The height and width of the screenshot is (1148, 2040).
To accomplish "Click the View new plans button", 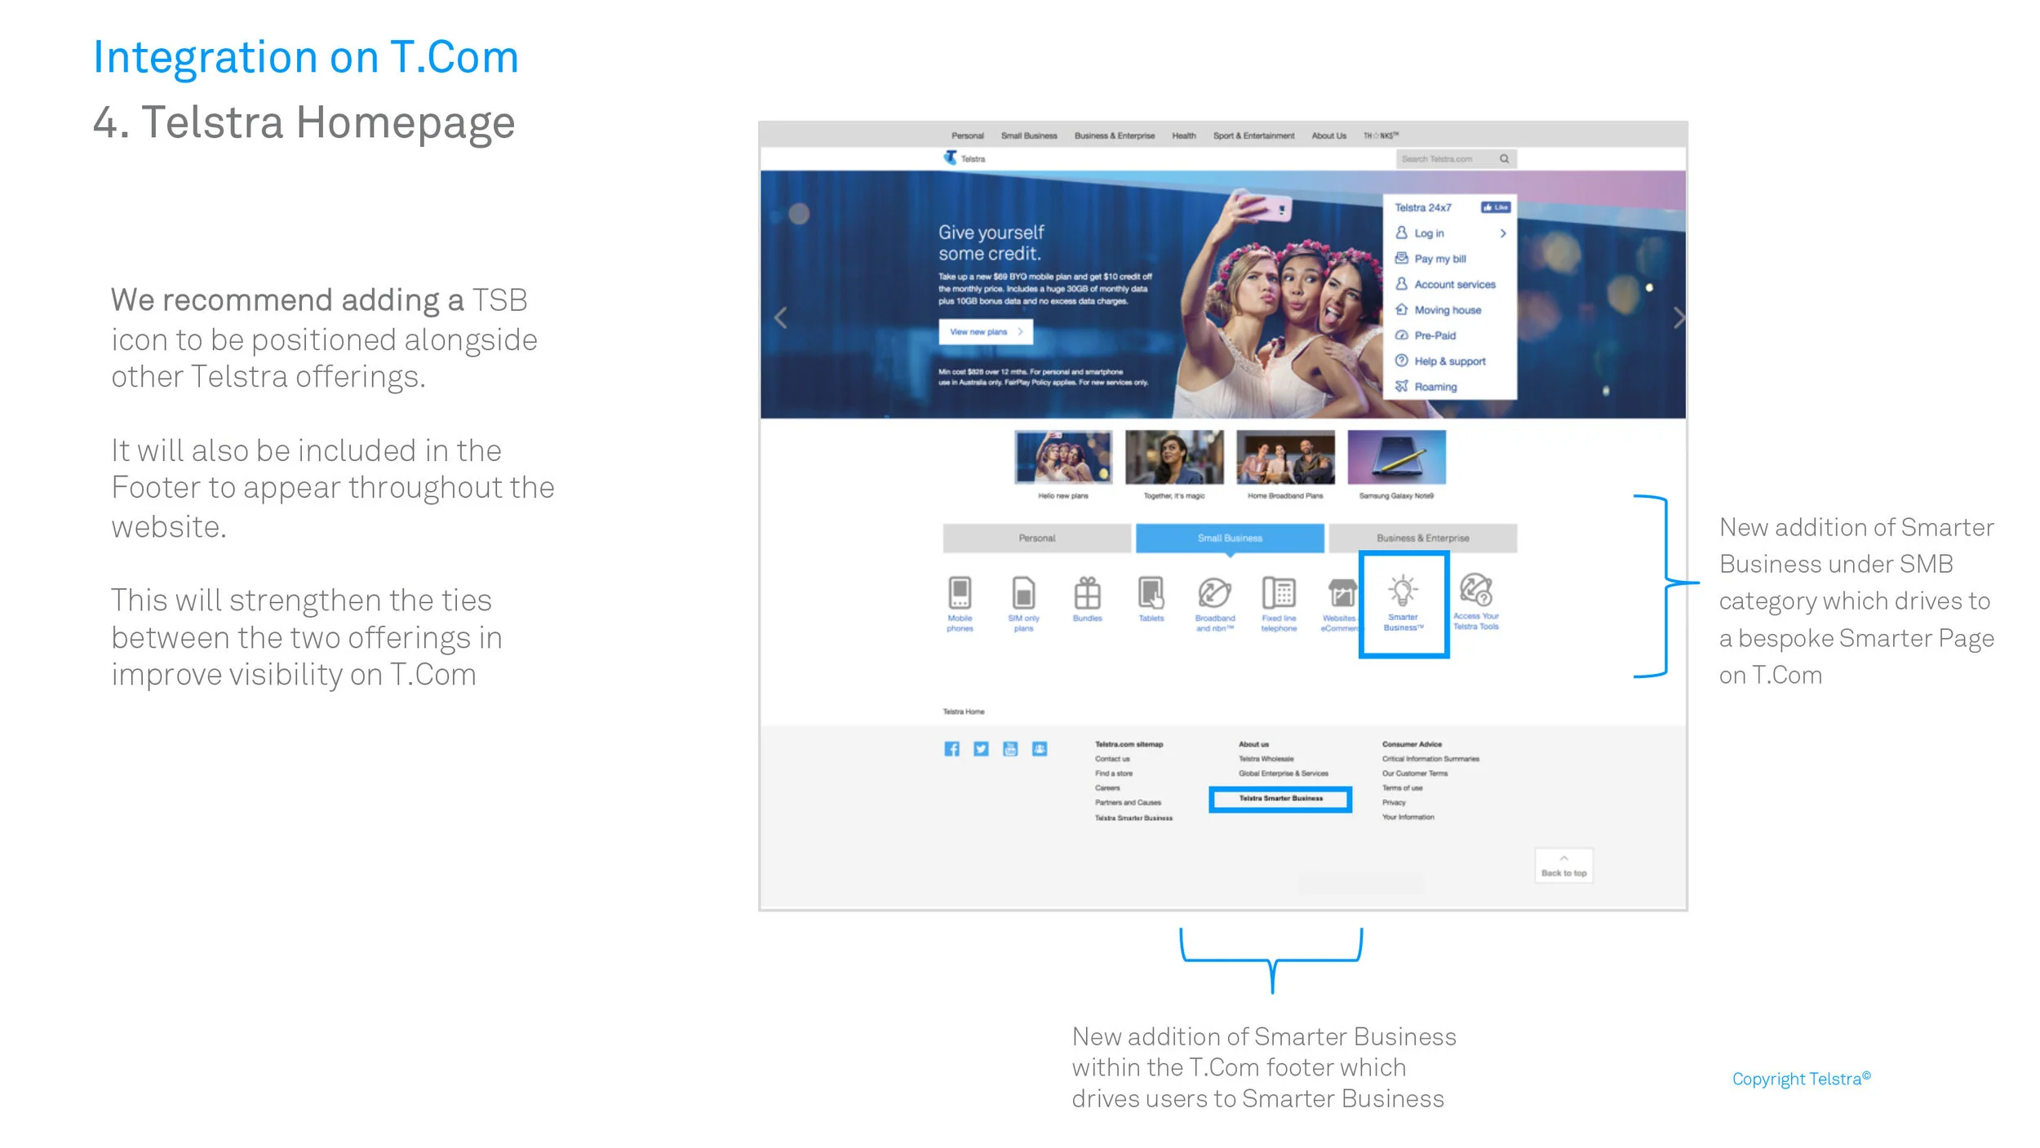I will (985, 332).
